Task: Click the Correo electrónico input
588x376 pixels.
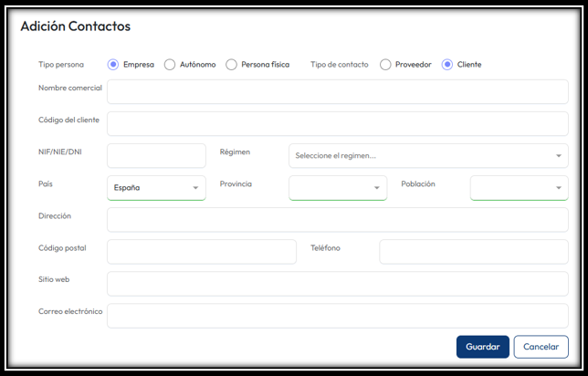Action: [x=338, y=316]
